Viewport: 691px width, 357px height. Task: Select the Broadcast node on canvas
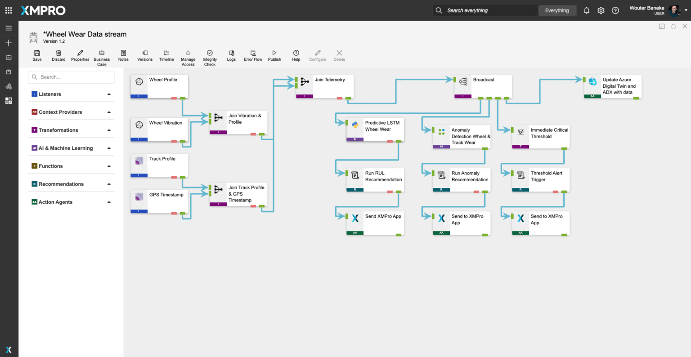click(483, 85)
